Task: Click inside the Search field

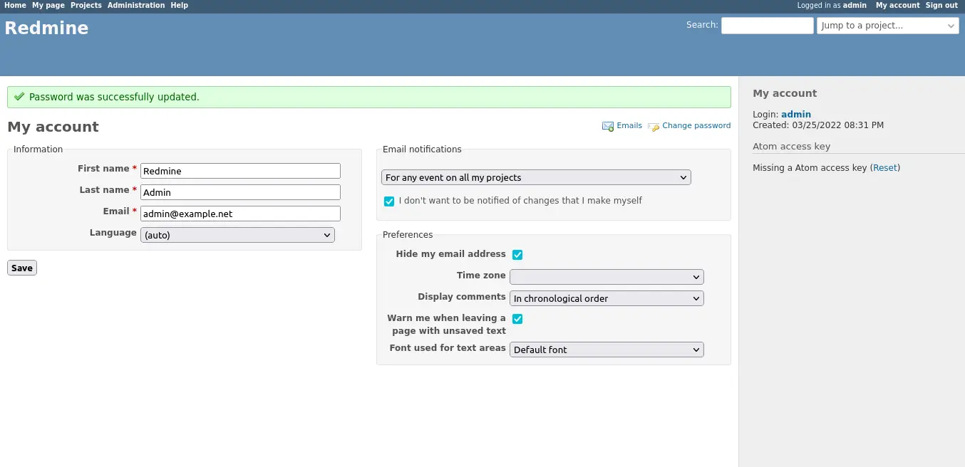Action: point(767,26)
